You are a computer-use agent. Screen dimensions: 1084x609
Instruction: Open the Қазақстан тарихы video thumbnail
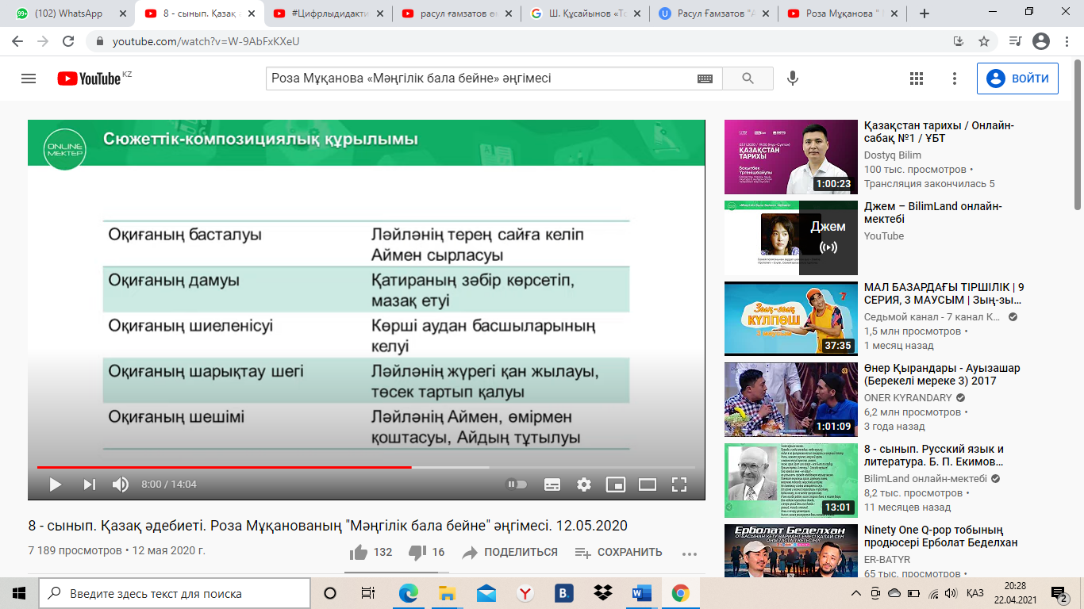coord(791,157)
